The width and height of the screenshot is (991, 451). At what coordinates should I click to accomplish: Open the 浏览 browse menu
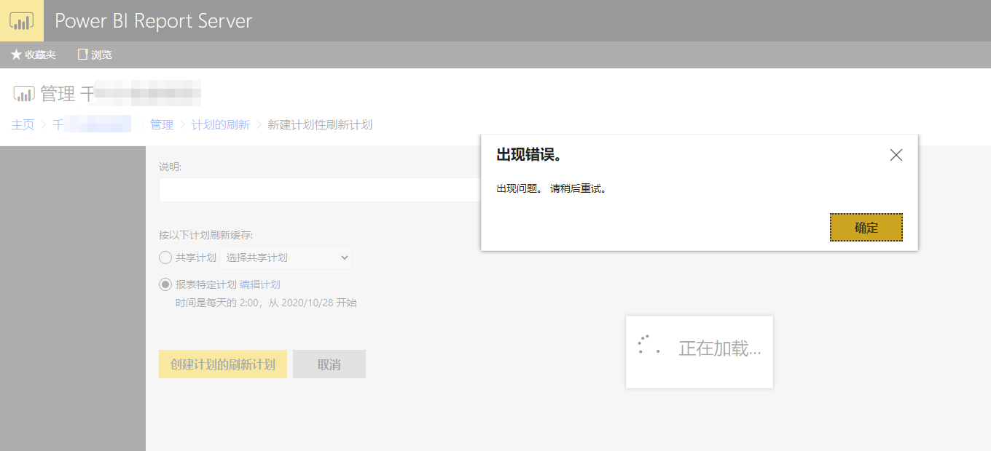95,55
